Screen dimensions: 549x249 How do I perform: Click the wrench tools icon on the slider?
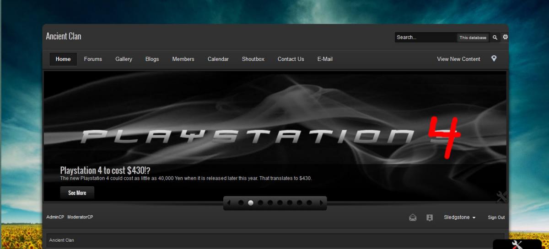click(501, 196)
